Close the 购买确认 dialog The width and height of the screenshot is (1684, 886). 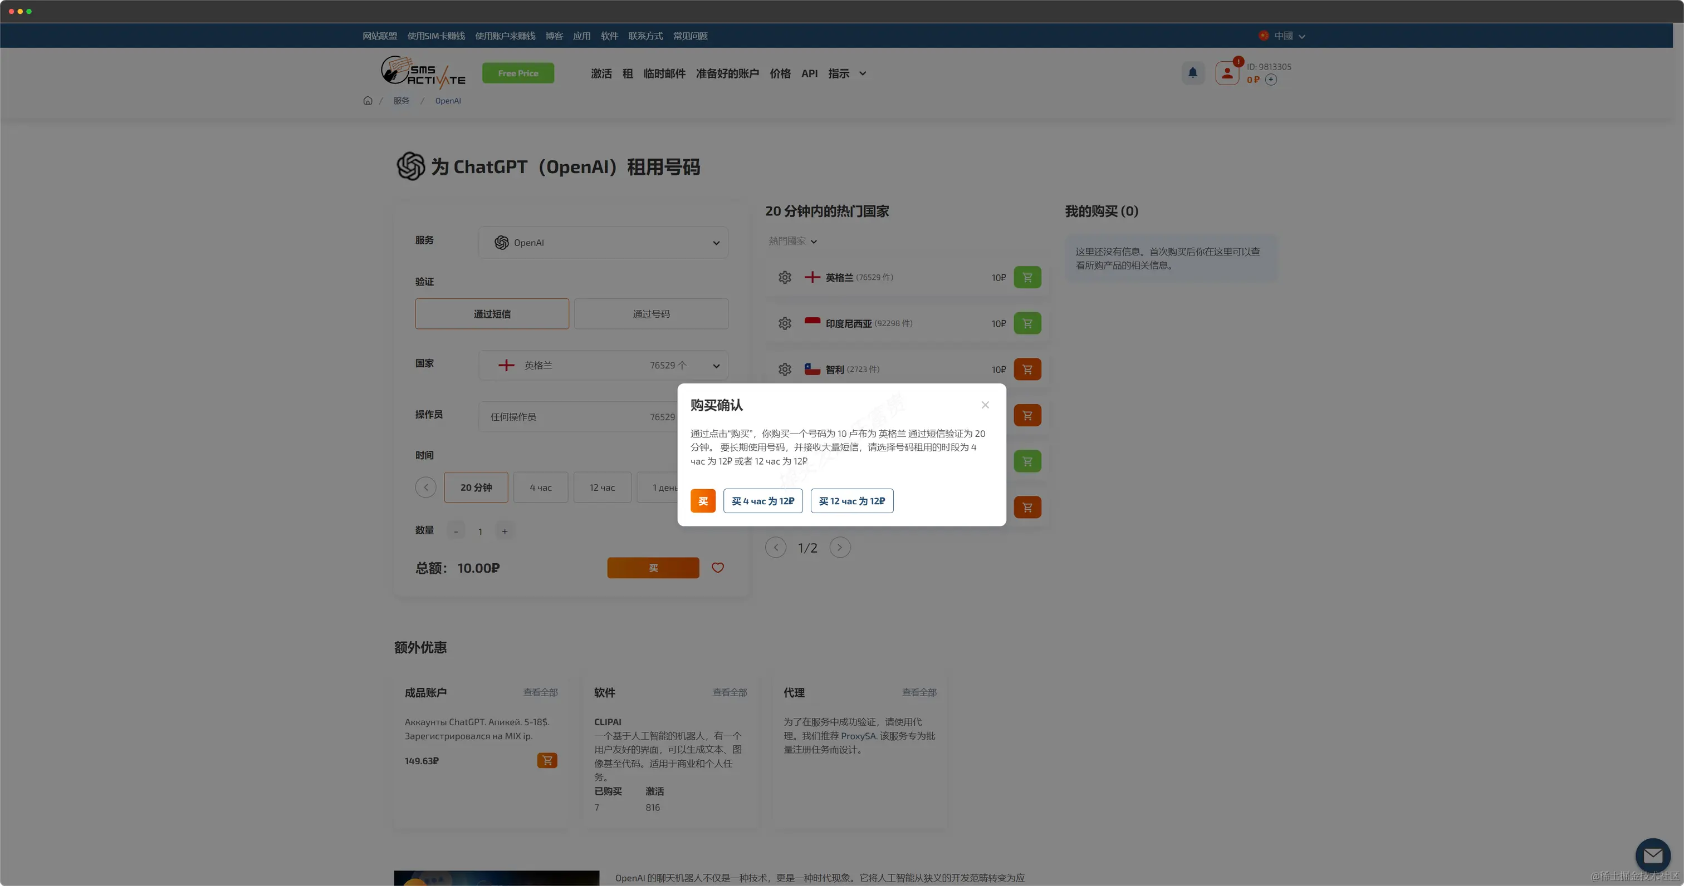pyautogui.click(x=985, y=405)
